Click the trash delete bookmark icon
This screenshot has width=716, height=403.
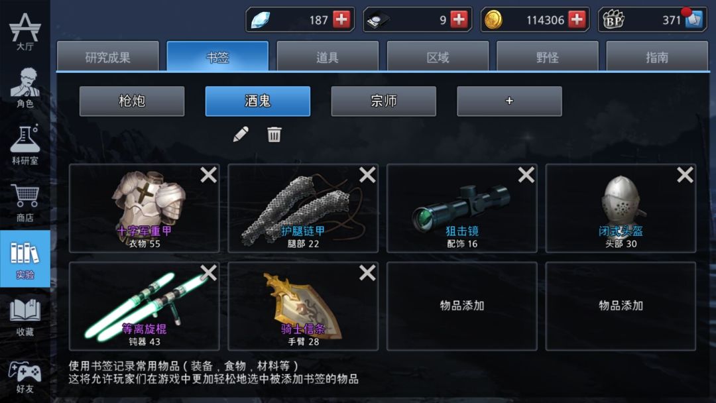click(274, 134)
